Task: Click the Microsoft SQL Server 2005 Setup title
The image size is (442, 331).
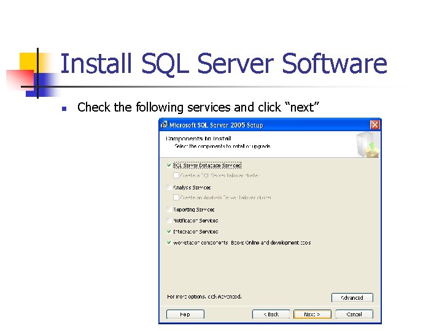Action: click(x=216, y=125)
